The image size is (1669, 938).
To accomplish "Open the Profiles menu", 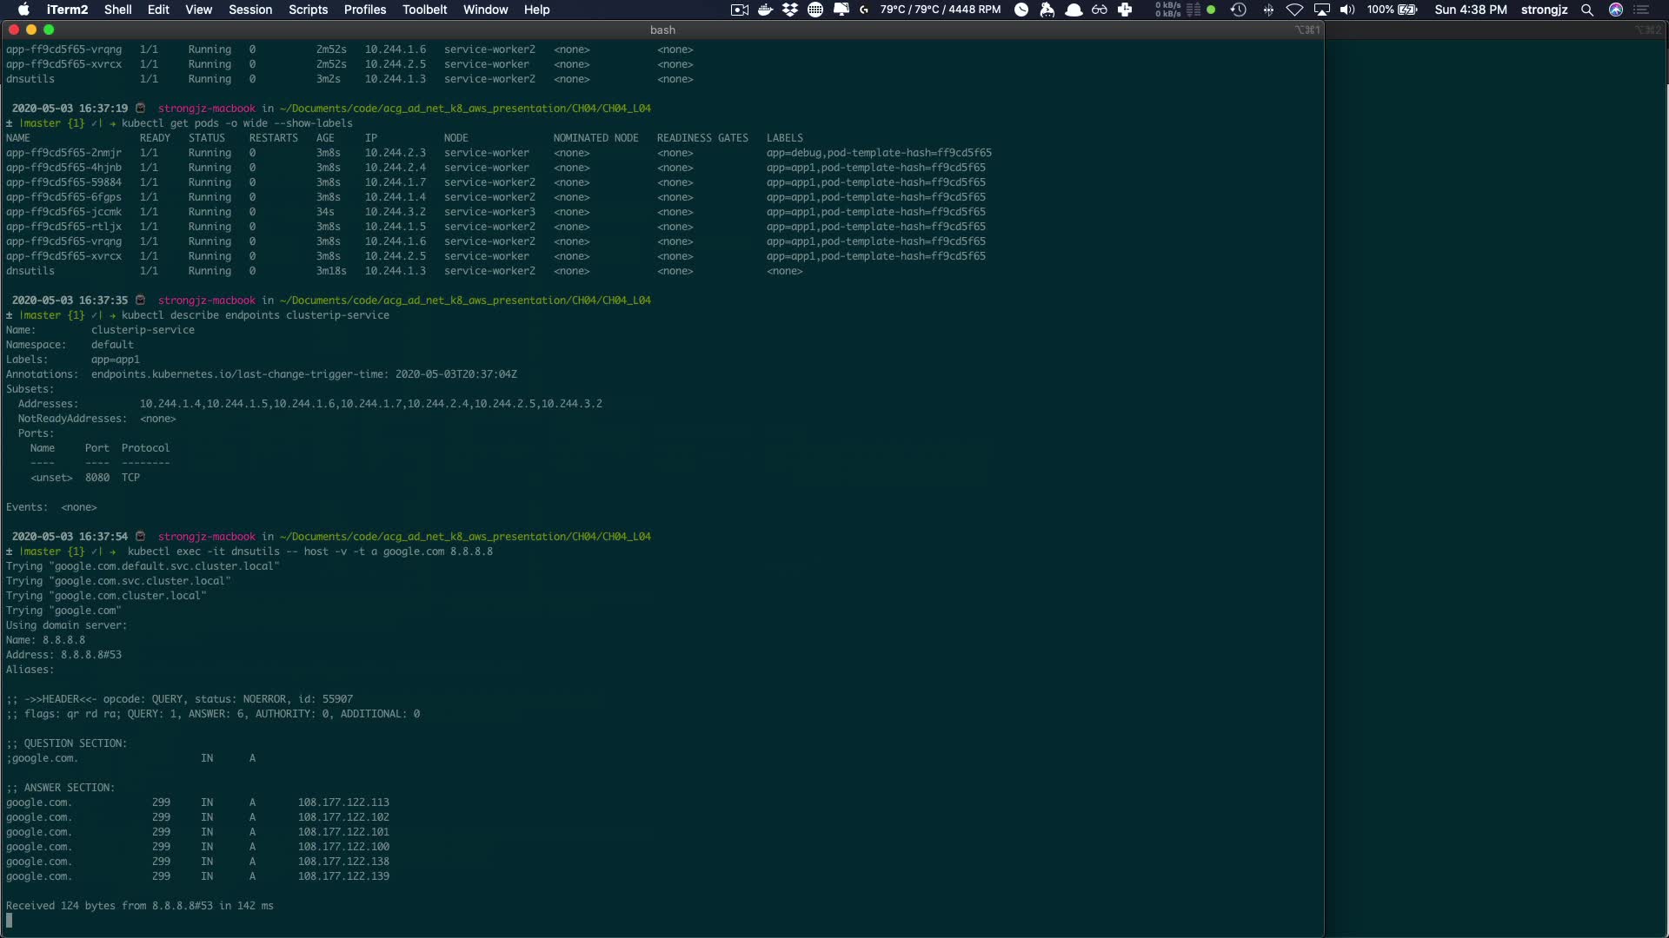I will click(x=364, y=10).
